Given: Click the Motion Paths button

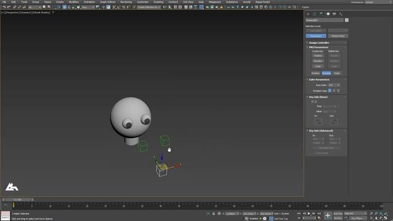Looking at the screenshot, I should coord(338,36).
